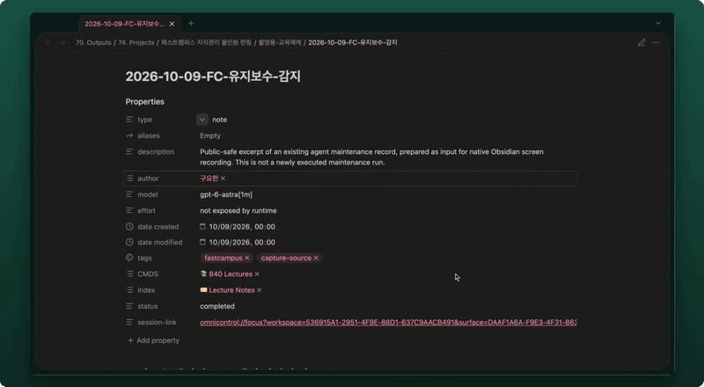This screenshot has height=387, width=704.
Task: Click the date created value 10/09/2026
Action: pyautogui.click(x=241, y=227)
